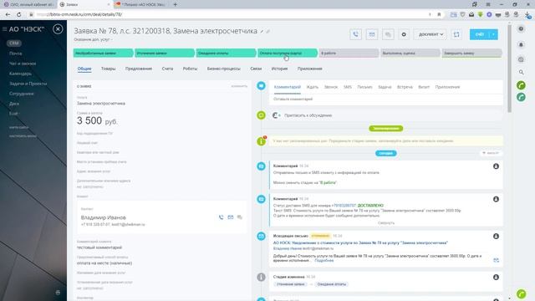Open the Оказание доп. услуг dropdown
The image size is (535, 301).
[x=93, y=39]
